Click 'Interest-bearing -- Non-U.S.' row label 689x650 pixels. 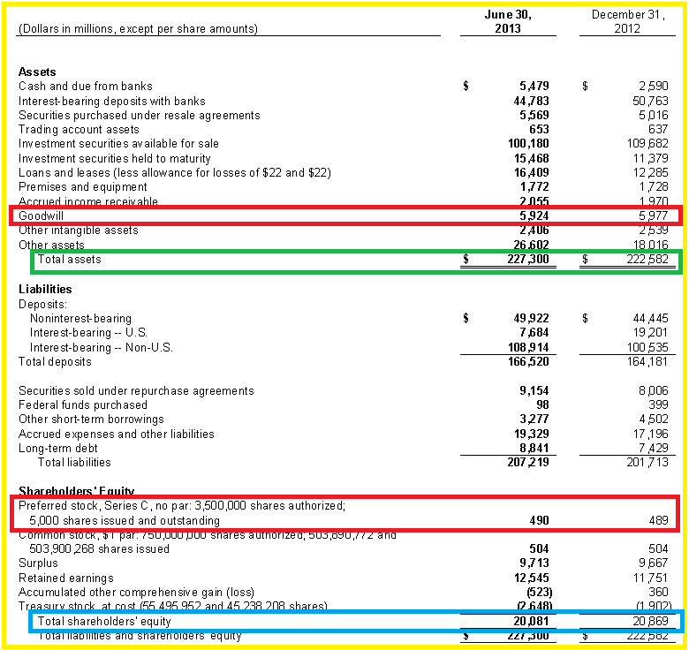101,347
